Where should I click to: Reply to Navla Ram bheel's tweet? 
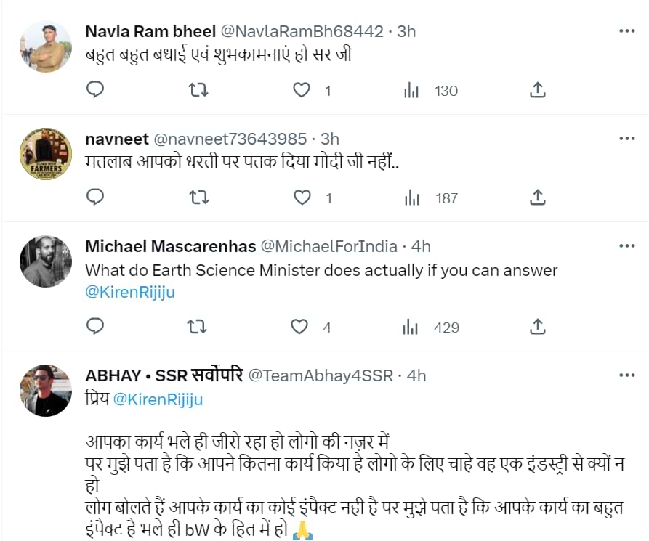pyautogui.click(x=95, y=90)
